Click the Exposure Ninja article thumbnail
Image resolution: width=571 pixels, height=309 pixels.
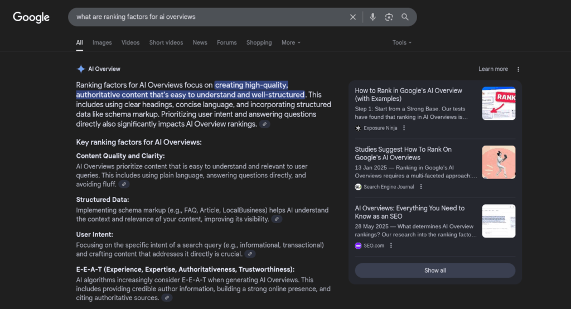(499, 103)
